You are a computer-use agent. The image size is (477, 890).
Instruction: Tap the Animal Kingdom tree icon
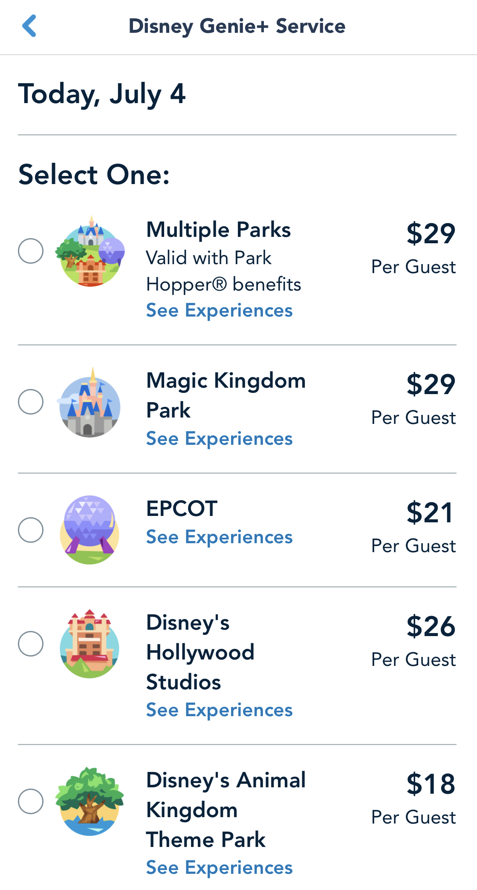90,801
